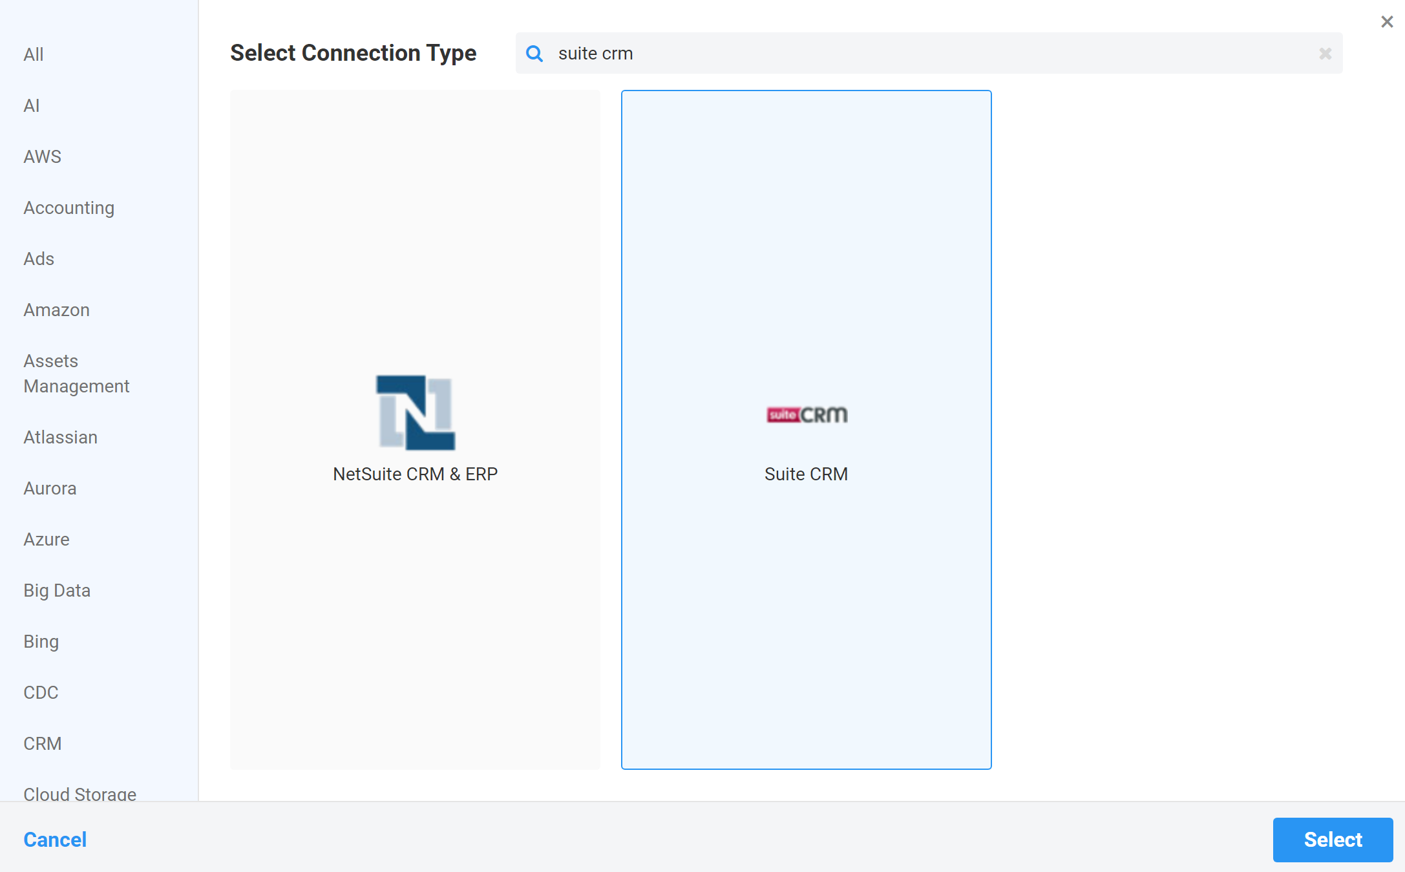Filter by the AWS category
This screenshot has height=872, width=1405.
click(42, 156)
